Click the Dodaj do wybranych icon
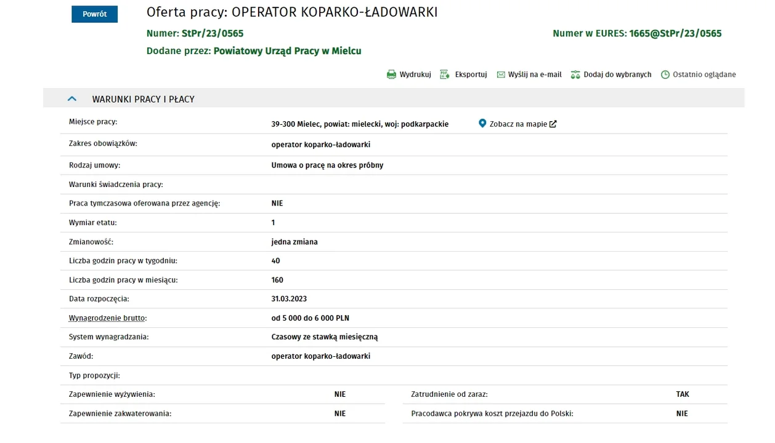This screenshot has height=443, width=775. 575,75
